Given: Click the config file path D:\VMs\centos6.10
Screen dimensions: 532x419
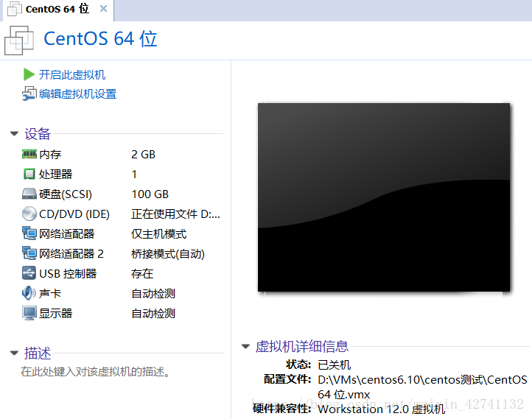Looking at the screenshot, I should (x=422, y=387).
